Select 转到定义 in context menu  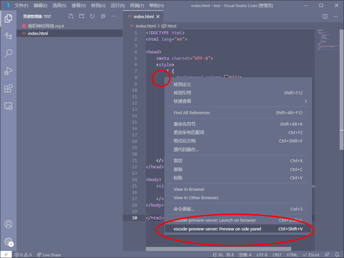(238, 84)
